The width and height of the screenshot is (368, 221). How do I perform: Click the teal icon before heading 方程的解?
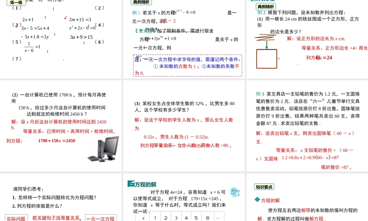(x=131, y=184)
